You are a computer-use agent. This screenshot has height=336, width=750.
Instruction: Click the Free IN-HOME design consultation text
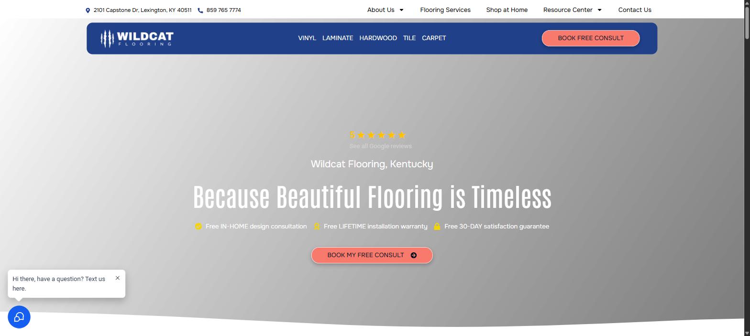[x=256, y=227]
